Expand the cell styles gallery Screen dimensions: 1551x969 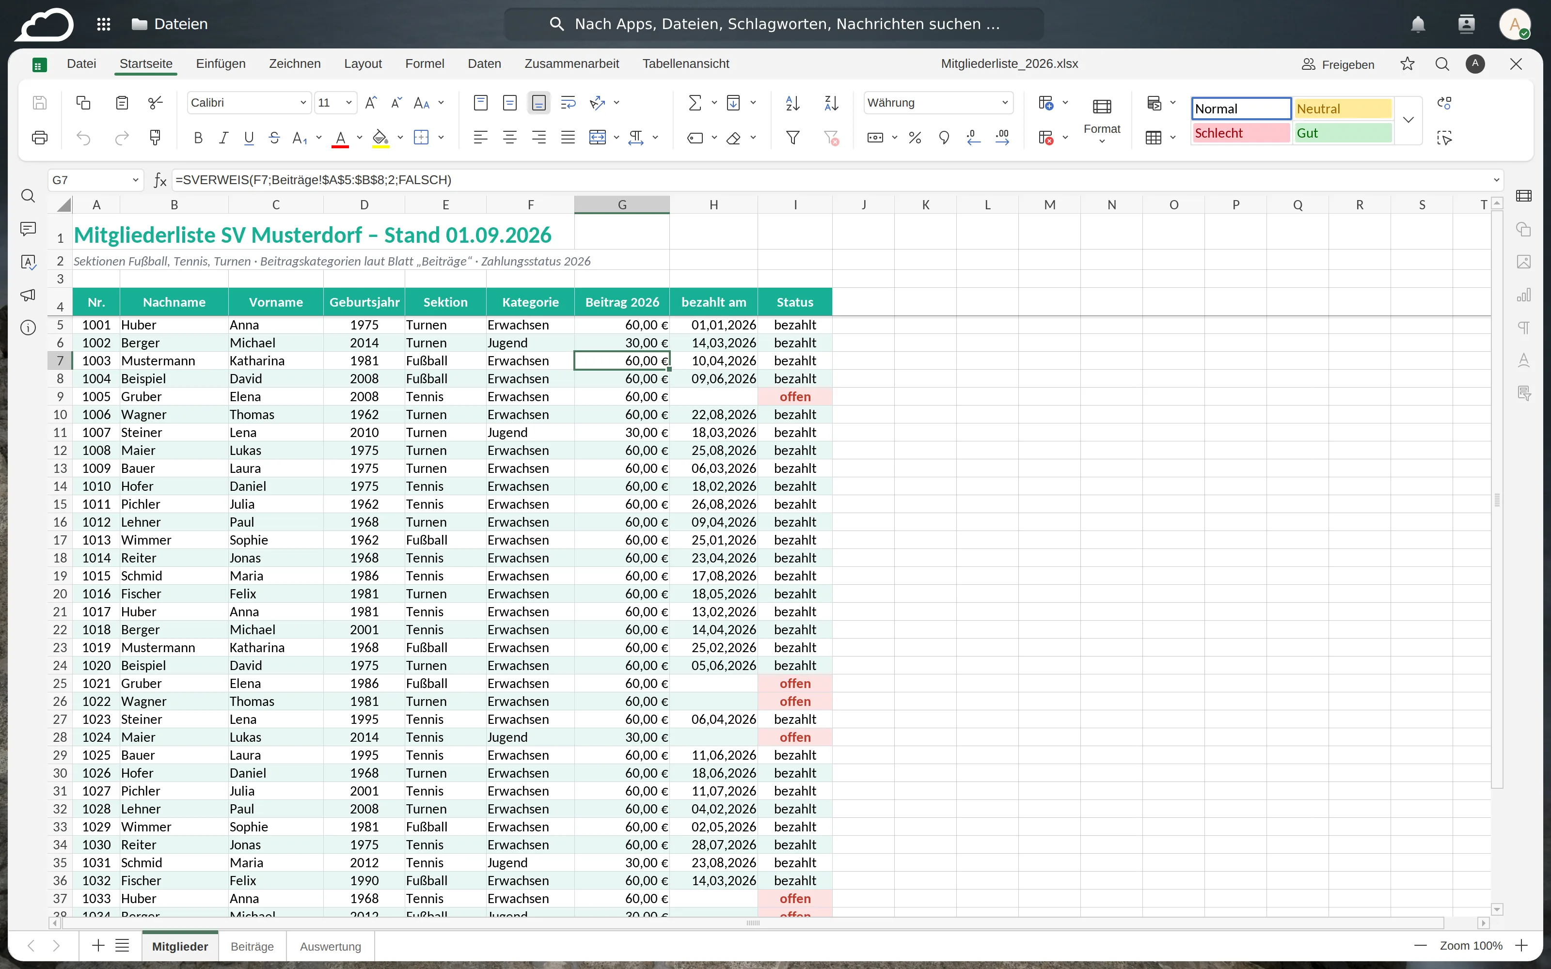coord(1408,120)
